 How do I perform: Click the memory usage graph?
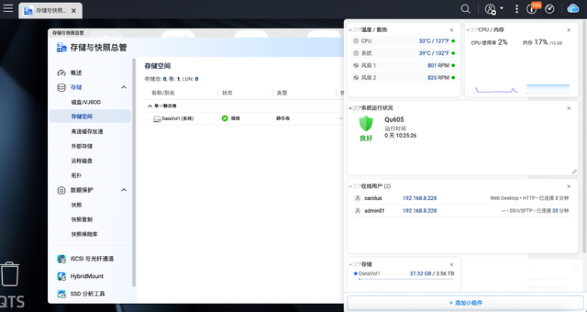point(548,89)
